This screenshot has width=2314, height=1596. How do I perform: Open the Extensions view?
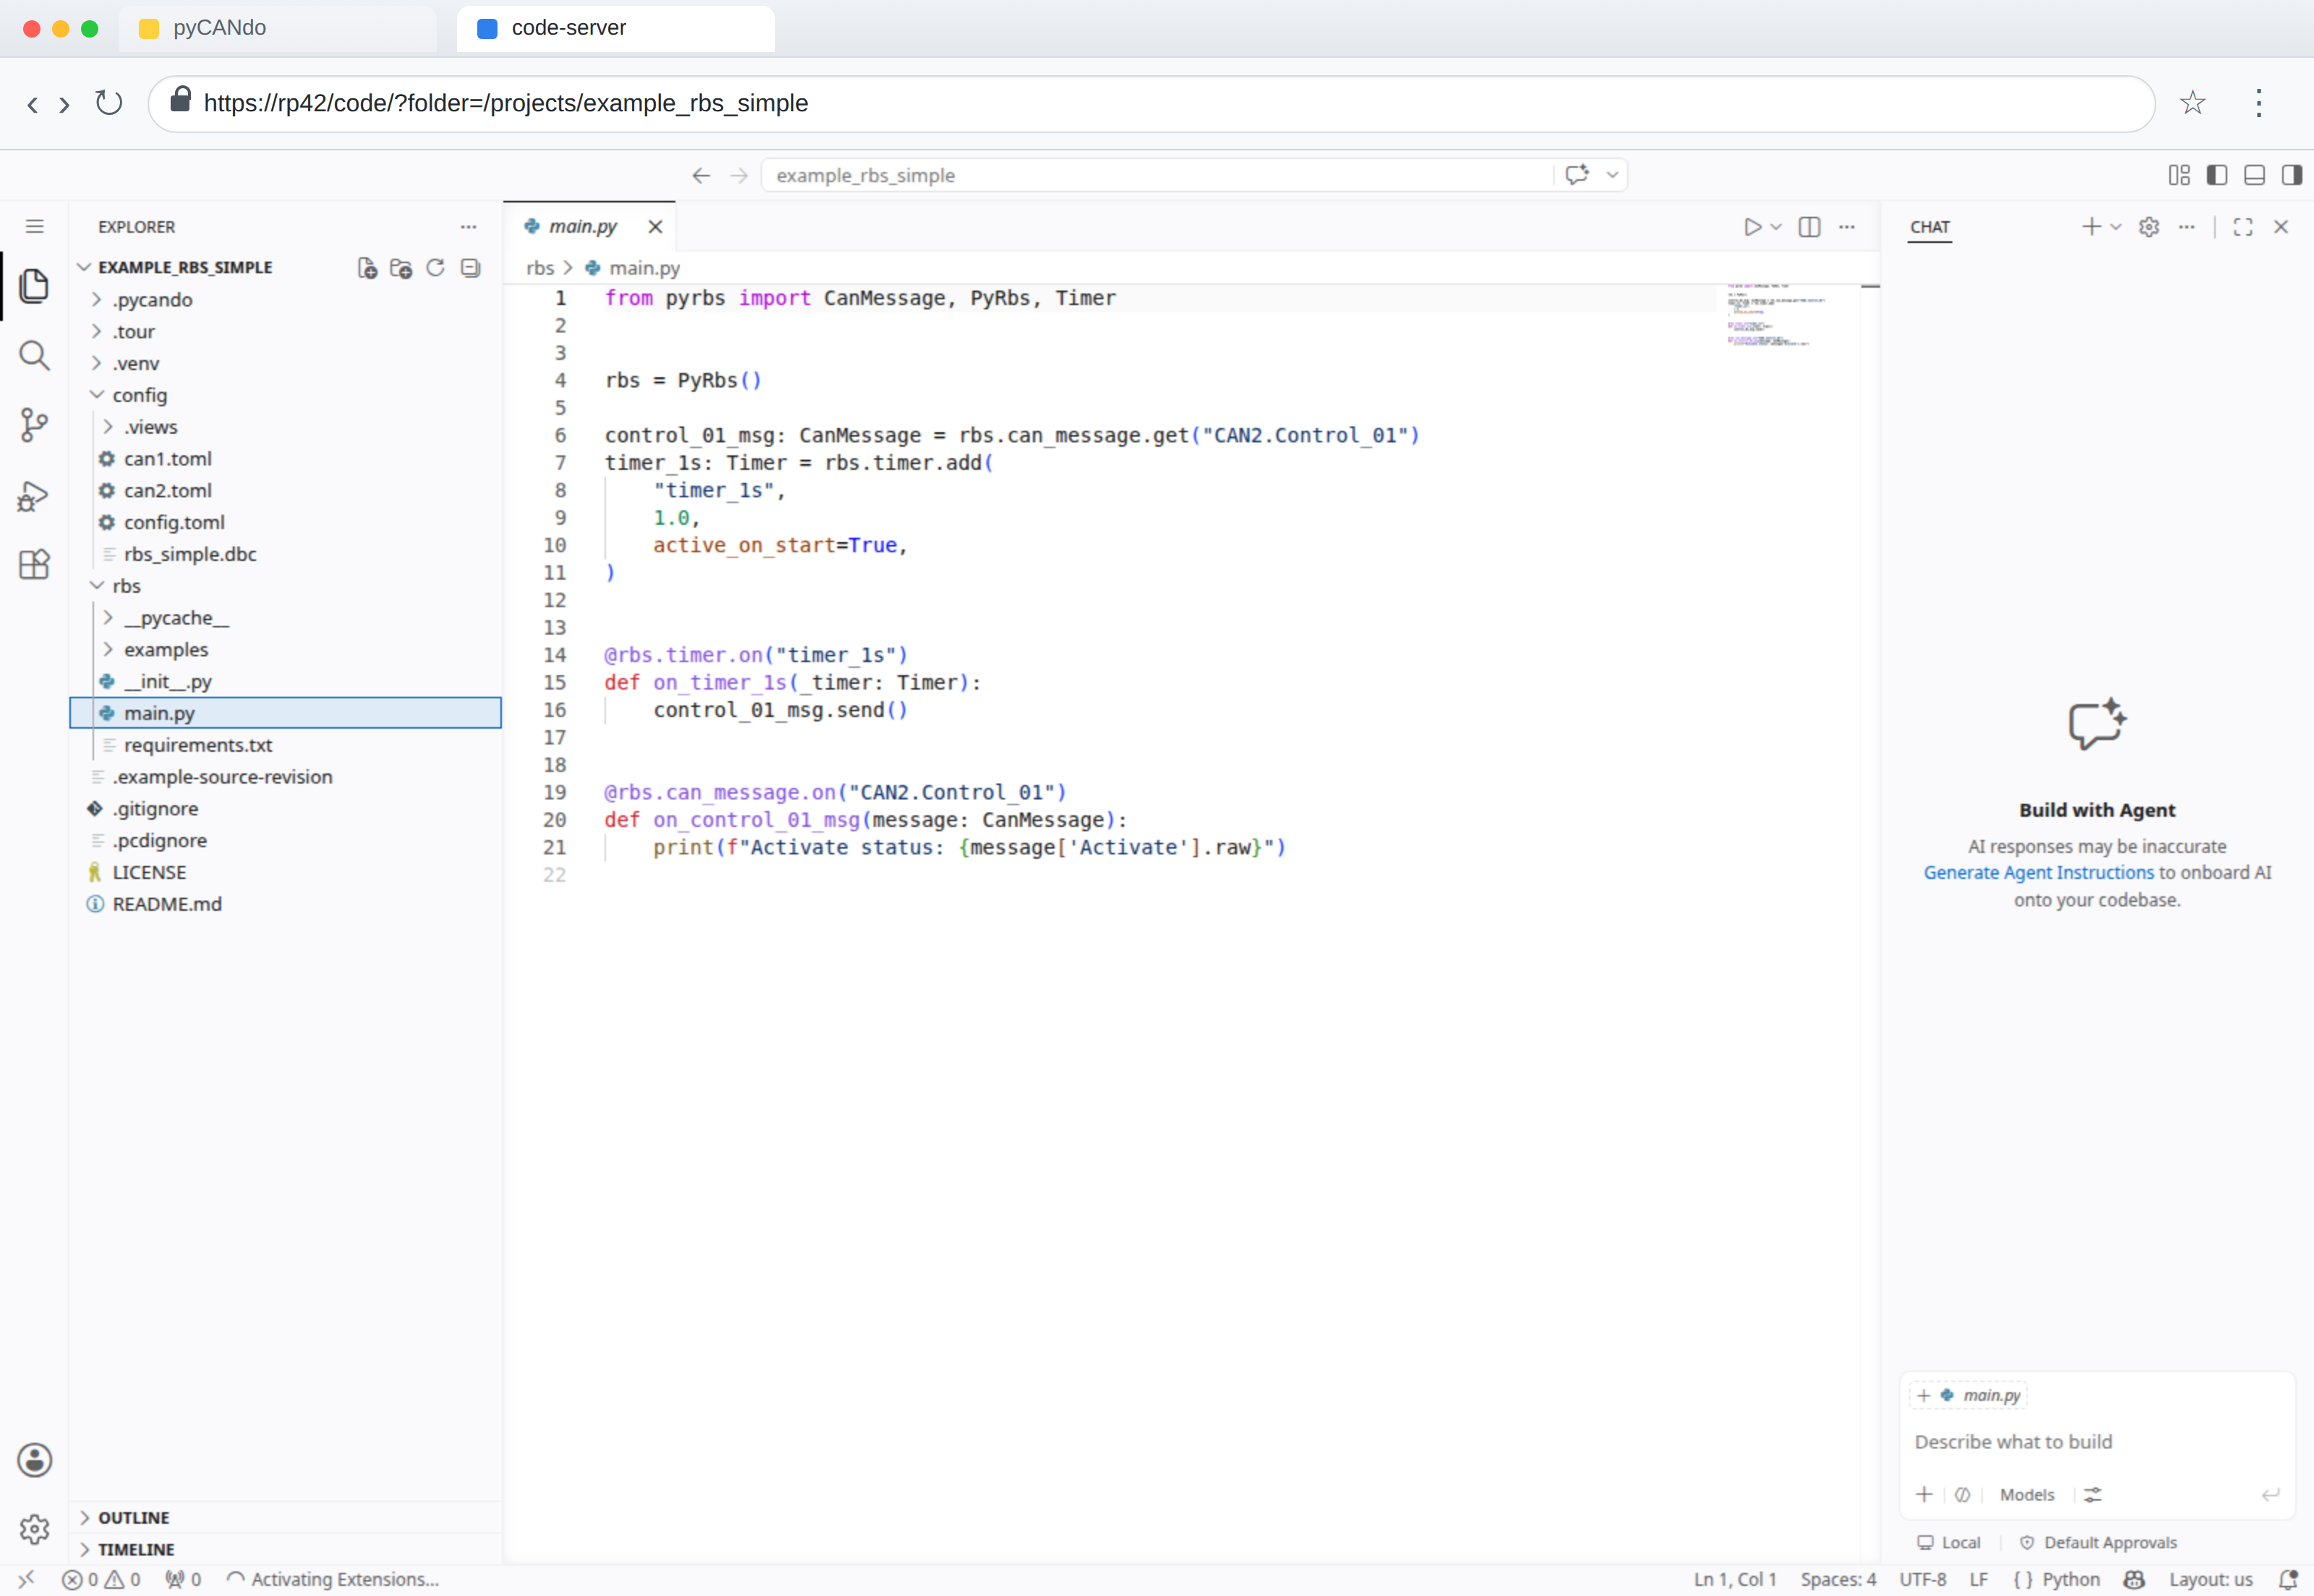pyautogui.click(x=34, y=564)
